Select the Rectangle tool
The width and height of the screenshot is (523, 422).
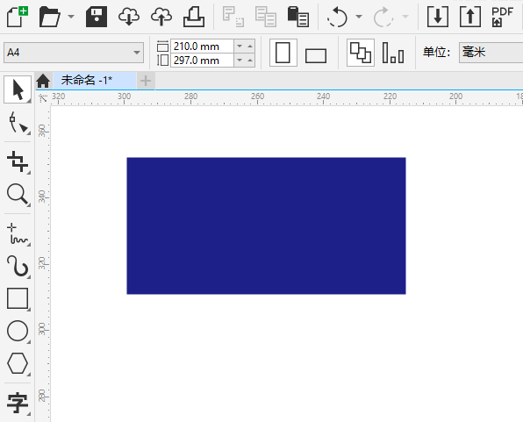[18, 298]
